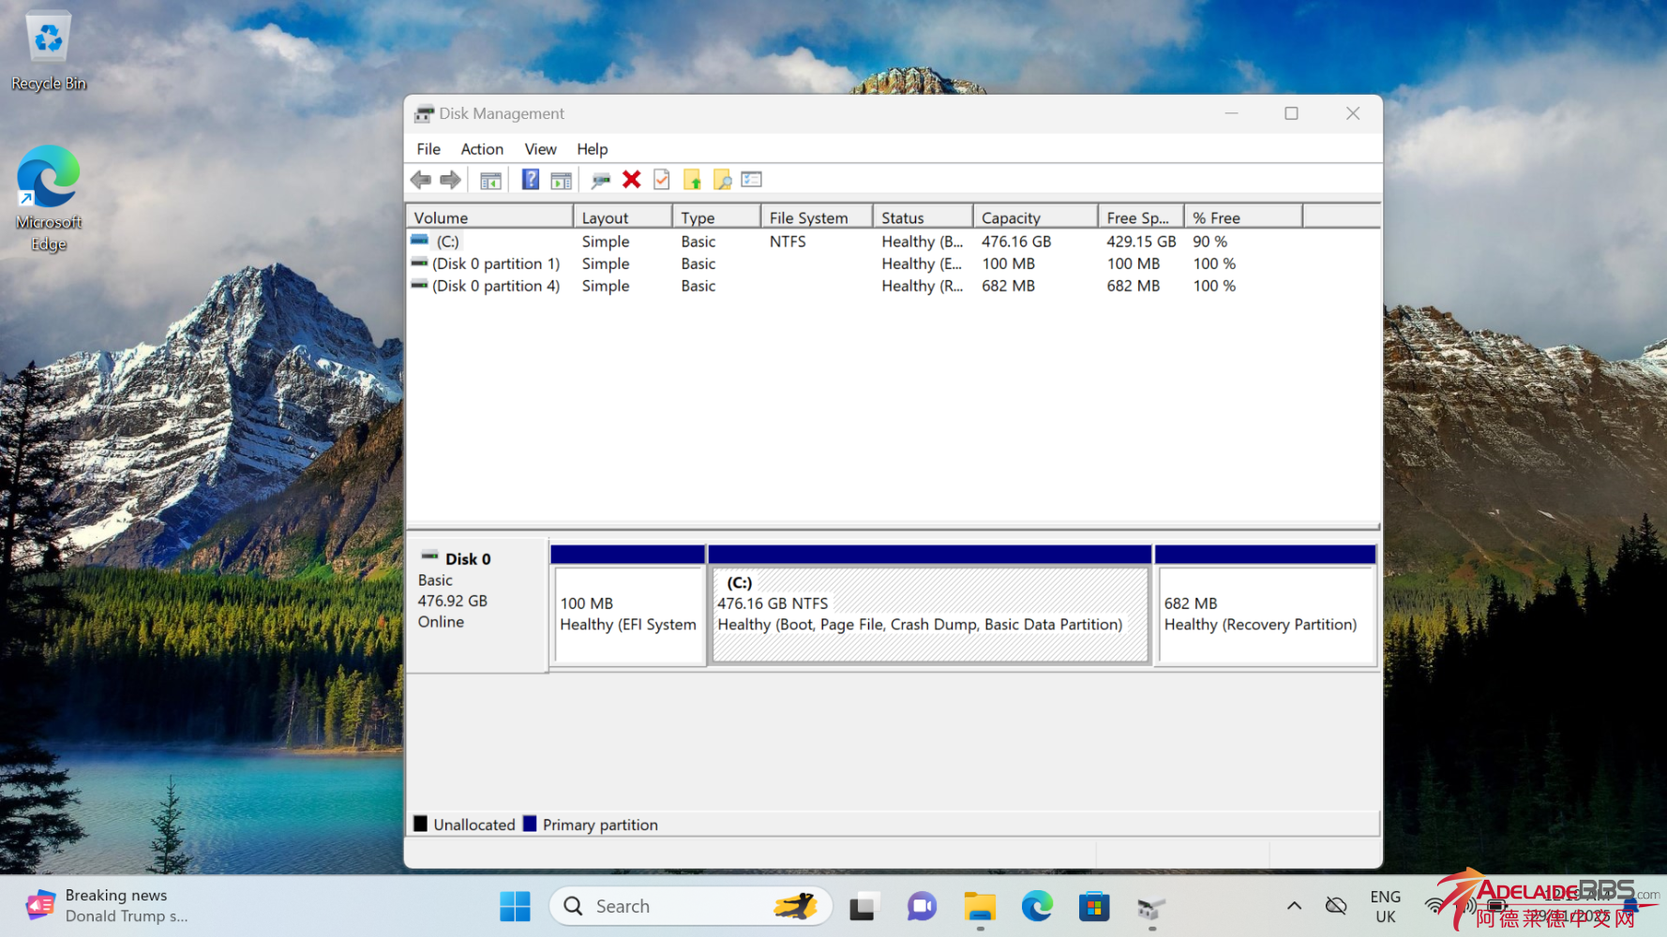Click the red X Delete icon
The height and width of the screenshot is (937, 1667).
click(632, 180)
